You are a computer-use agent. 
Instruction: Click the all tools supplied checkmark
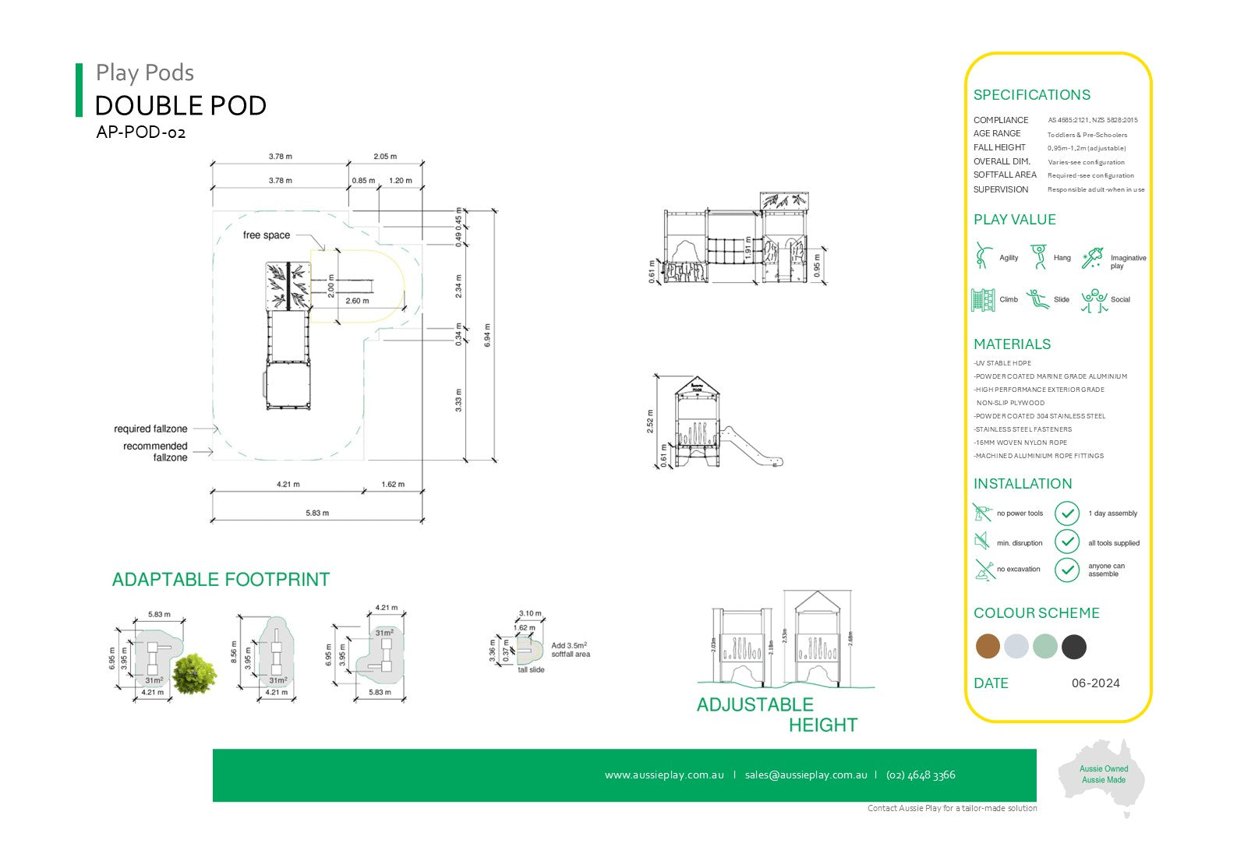click(1066, 542)
